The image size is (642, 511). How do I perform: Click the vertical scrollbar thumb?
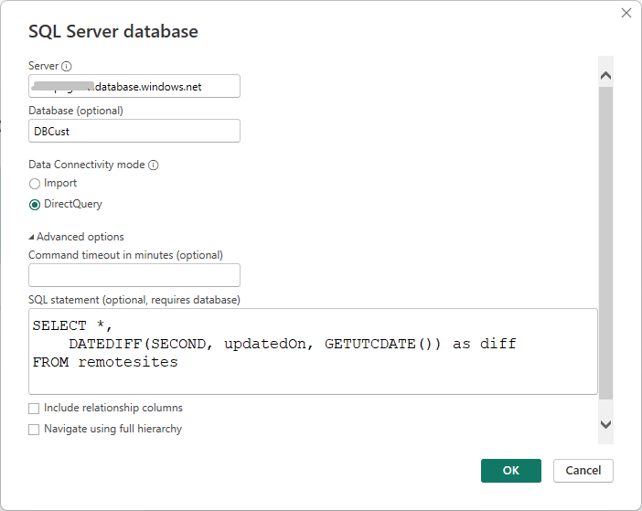click(x=605, y=243)
